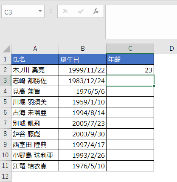Open the Name Box dropdown arrow
This screenshot has height=182, width=177.
[40, 11]
